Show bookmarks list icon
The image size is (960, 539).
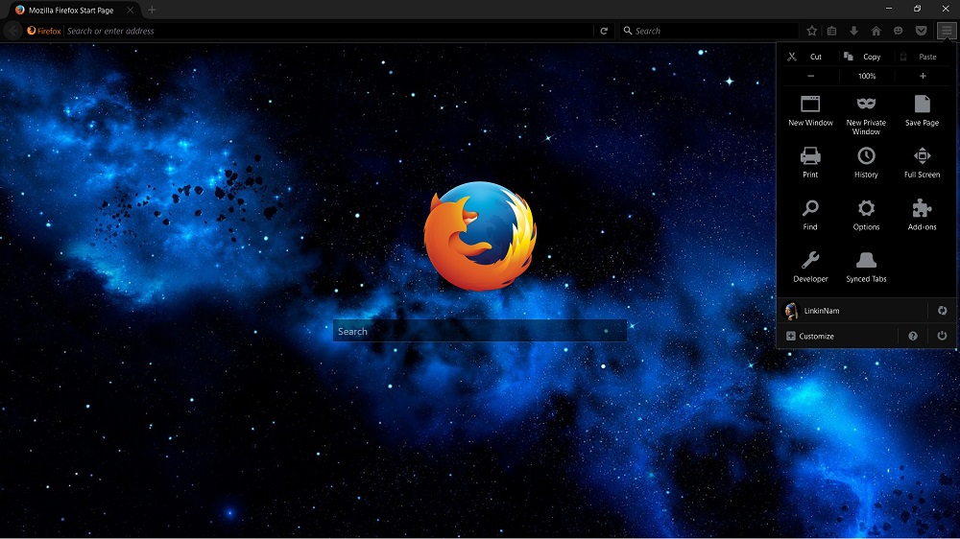(831, 31)
